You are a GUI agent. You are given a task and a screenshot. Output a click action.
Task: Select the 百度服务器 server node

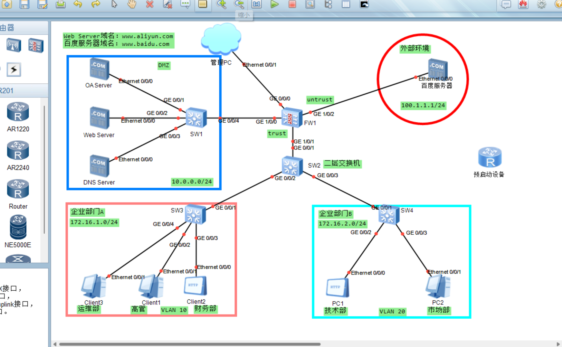[x=438, y=69]
